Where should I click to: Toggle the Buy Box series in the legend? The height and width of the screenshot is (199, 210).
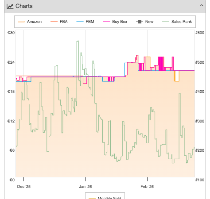point(115,22)
